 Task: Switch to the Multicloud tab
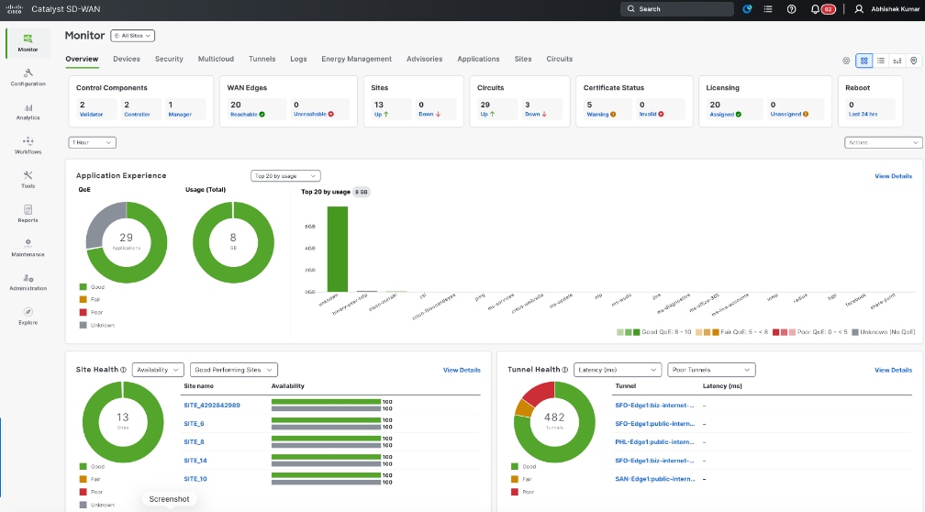(x=216, y=59)
